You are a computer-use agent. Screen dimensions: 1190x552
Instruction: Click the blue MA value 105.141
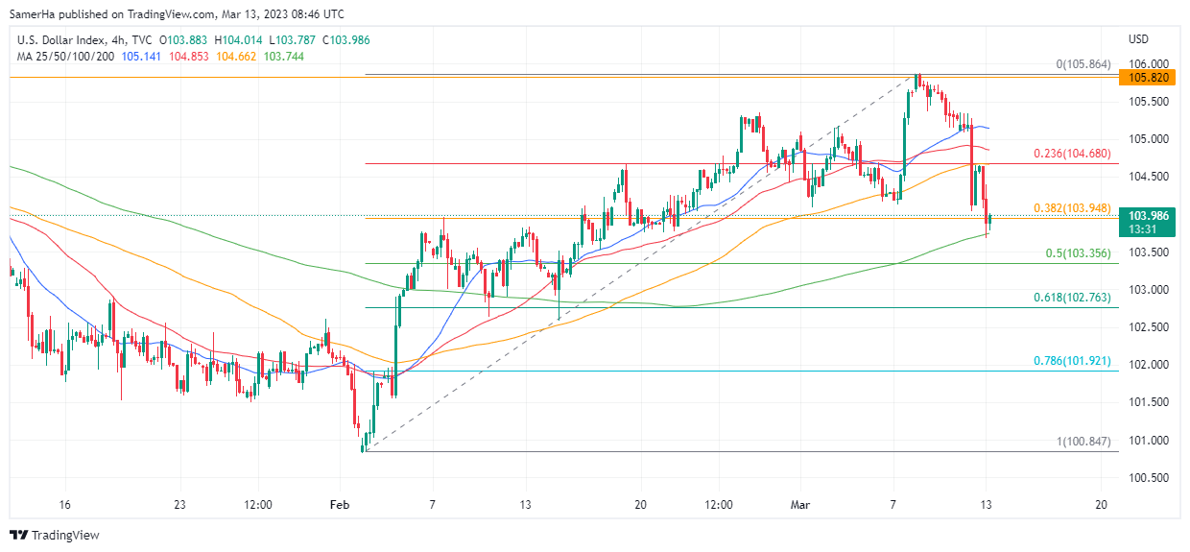(142, 57)
